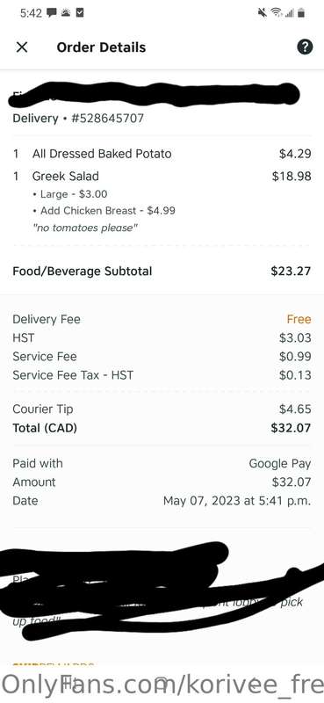Select the order number #528645707
The image size is (324, 703).
click(107, 119)
